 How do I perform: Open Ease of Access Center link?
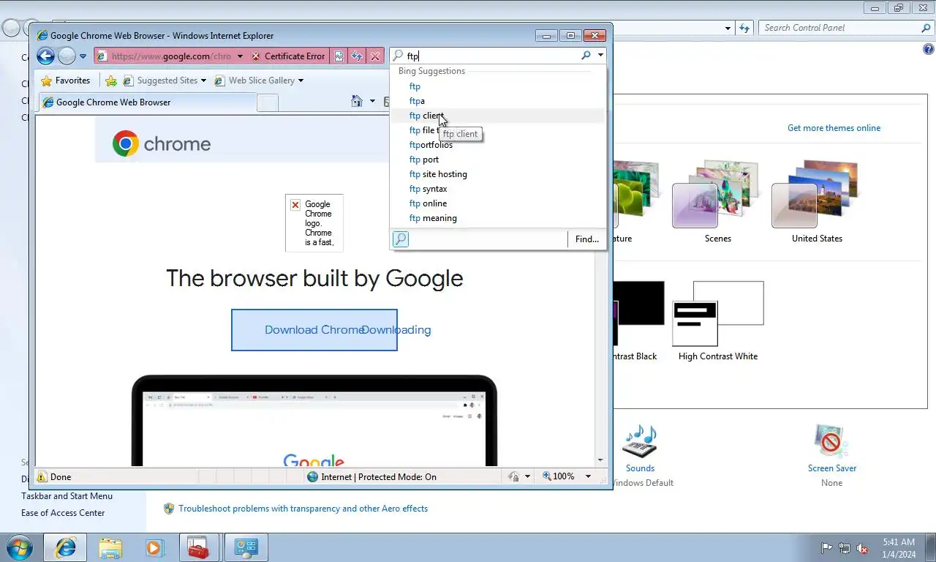(63, 513)
